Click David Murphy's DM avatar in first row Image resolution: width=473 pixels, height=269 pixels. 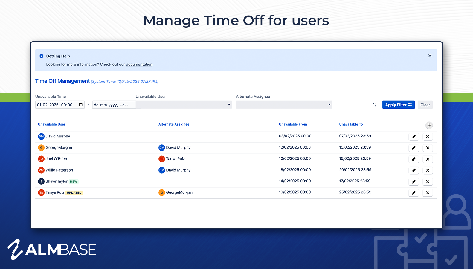click(41, 136)
